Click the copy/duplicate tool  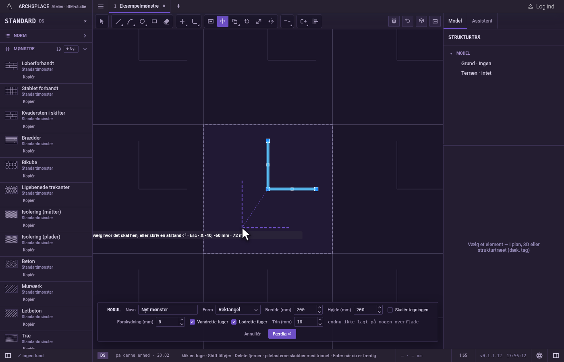[x=235, y=21]
